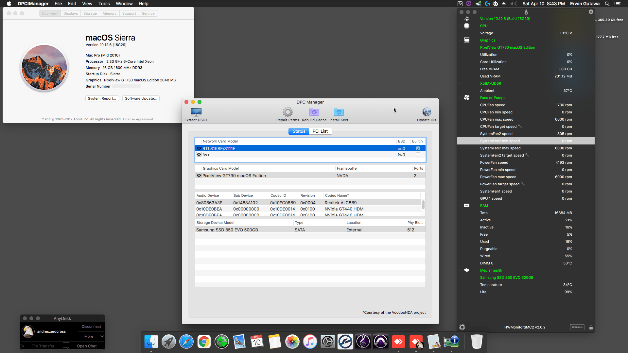Open Notification Center from menu bar
Screen dimensions: 628x353
coord(618,4)
